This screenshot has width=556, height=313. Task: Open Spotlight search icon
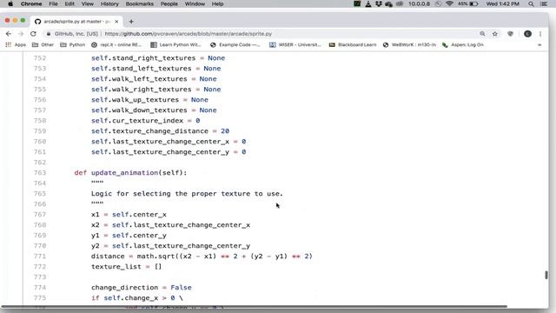click(x=531, y=3)
